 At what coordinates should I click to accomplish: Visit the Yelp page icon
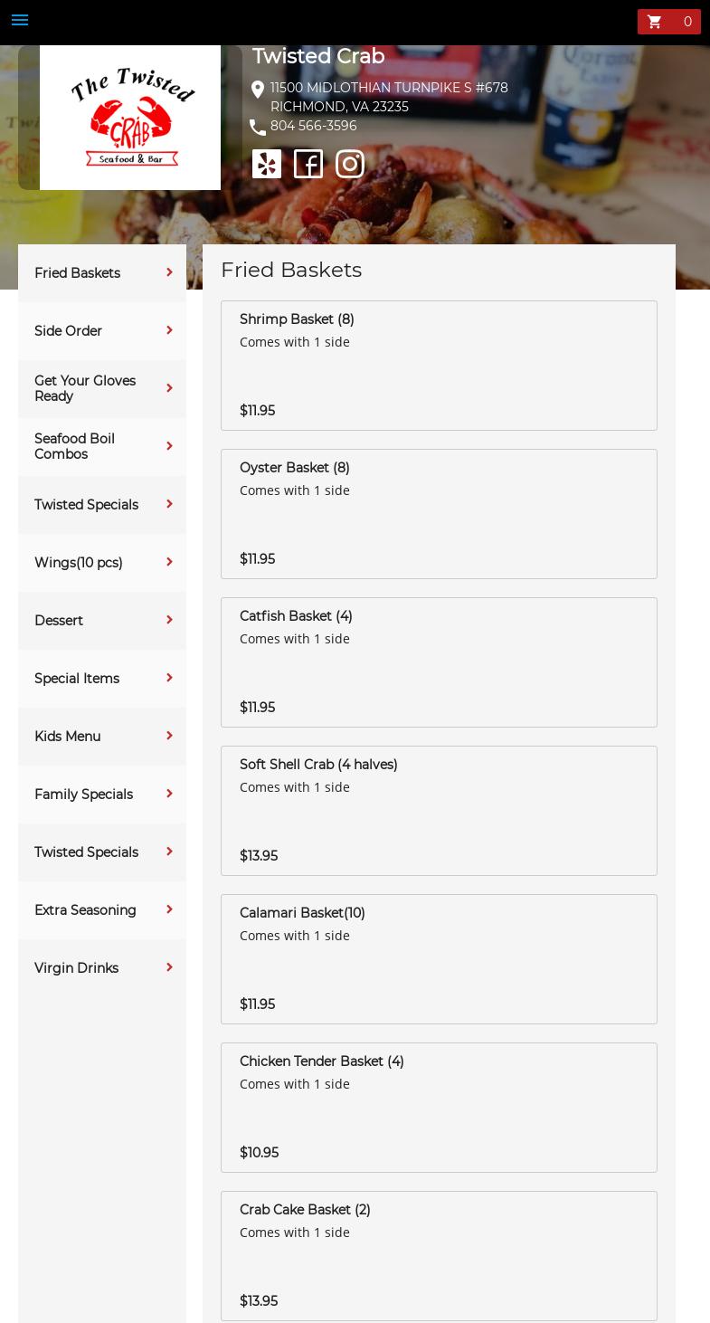[x=267, y=164]
